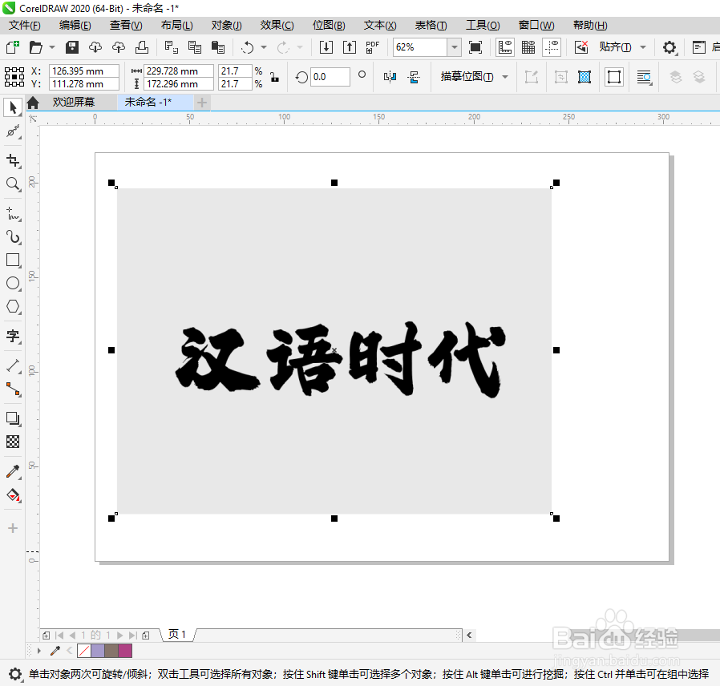Image resolution: width=720 pixels, height=686 pixels.
Task: Choose the Text tool
Action: pos(12,336)
